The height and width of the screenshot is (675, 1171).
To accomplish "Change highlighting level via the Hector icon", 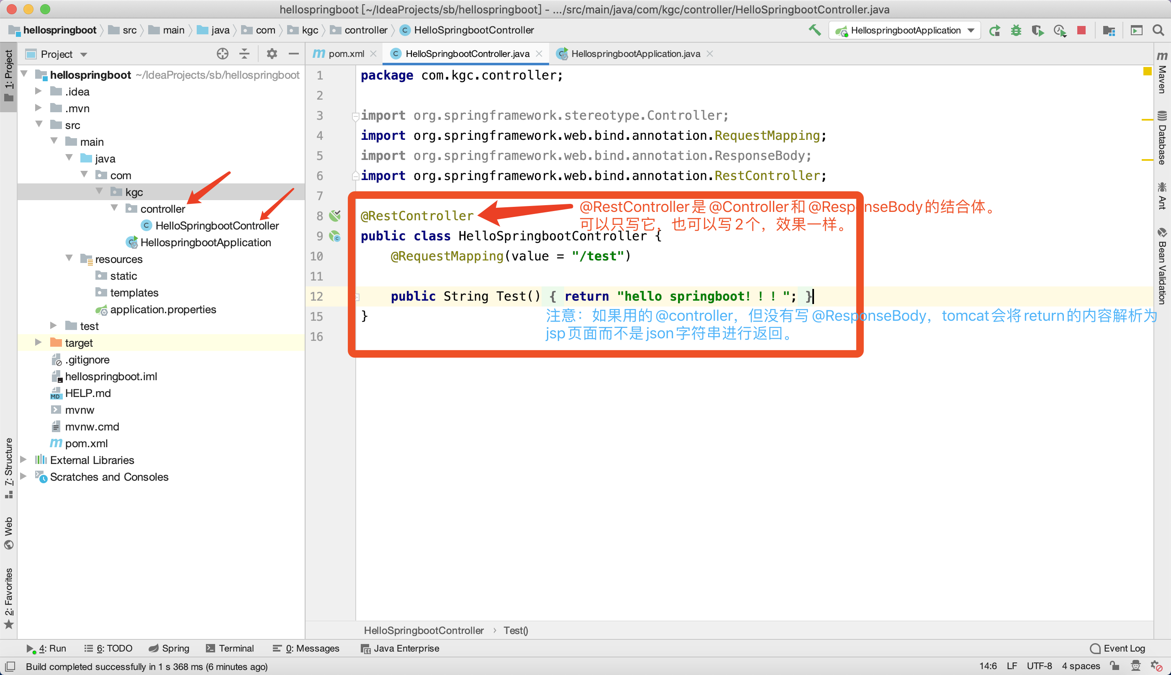I will pyautogui.click(x=1136, y=666).
